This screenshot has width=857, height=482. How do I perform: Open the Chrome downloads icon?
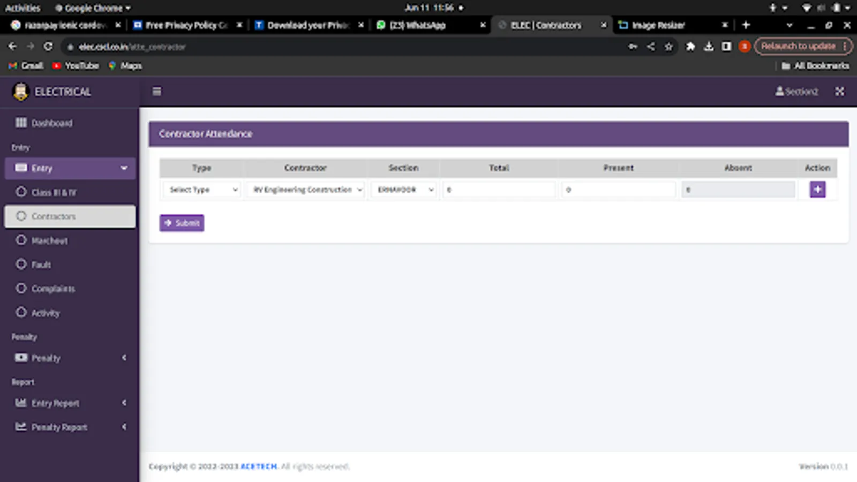pyautogui.click(x=709, y=47)
